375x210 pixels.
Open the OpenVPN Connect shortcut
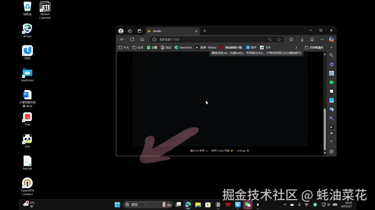coord(27,186)
